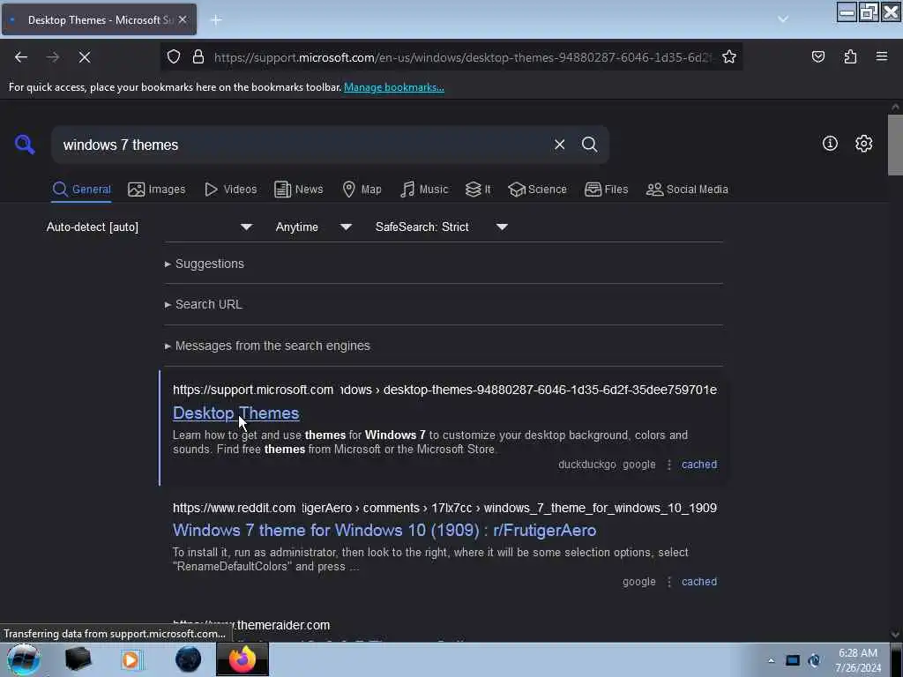List all open tabs
The width and height of the screenshot is (903, 677).
[x=783, y=19]
